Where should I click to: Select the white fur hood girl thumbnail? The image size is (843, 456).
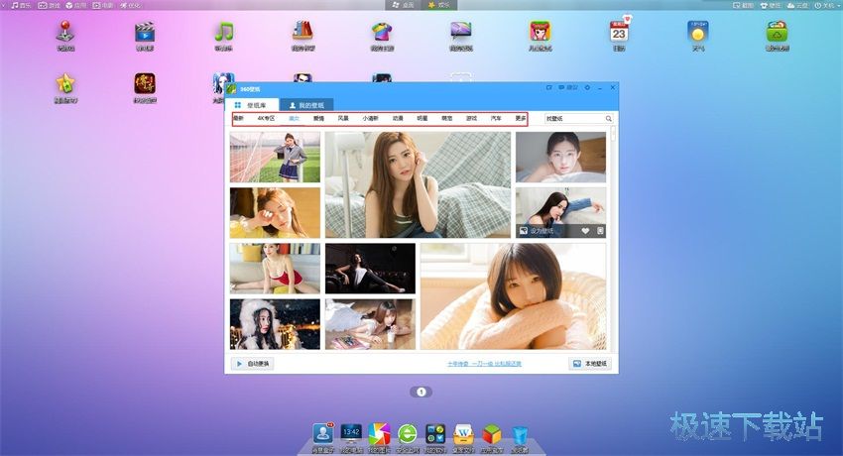coord(275,324)
